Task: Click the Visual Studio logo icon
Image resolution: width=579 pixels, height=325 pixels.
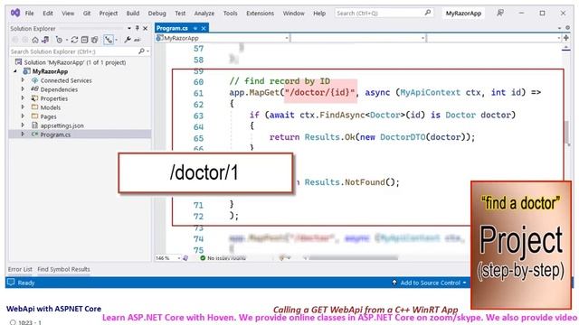Action: [x=15, y=13]
